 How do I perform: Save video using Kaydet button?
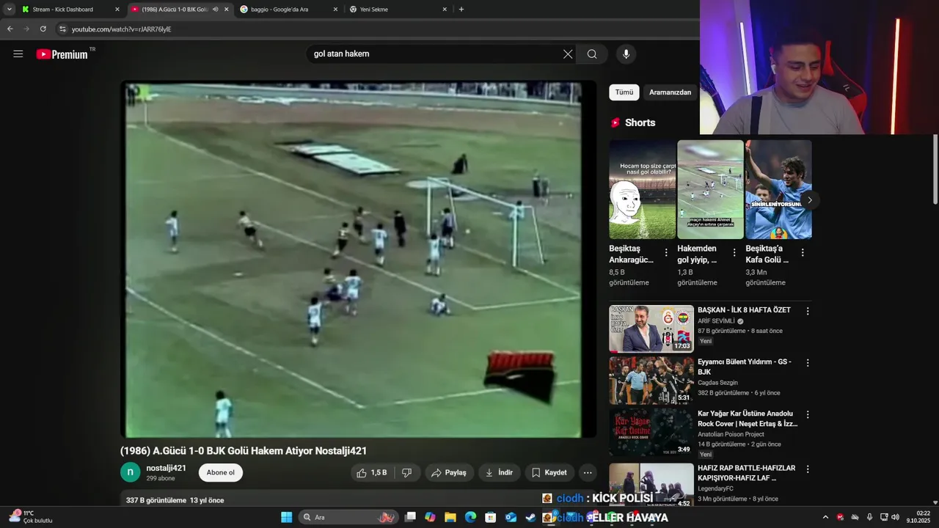(549, 473)
